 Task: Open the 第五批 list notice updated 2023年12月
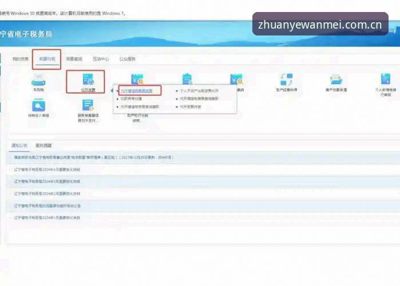click(94, 157)
